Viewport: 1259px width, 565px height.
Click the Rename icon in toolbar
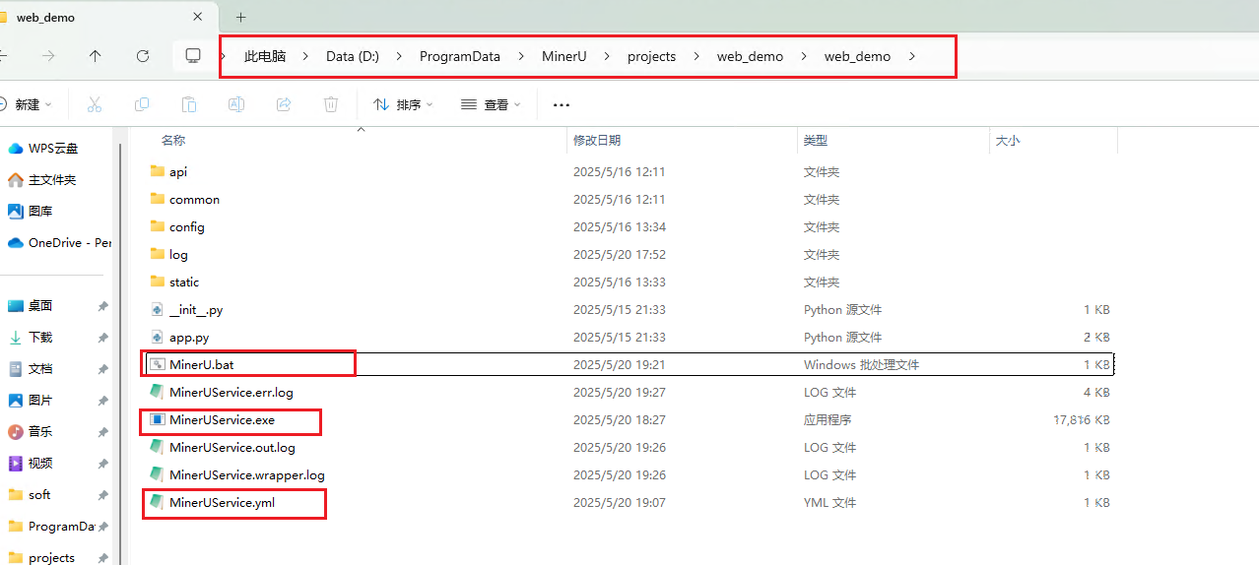pyautogui.click(x=236, y=104)
